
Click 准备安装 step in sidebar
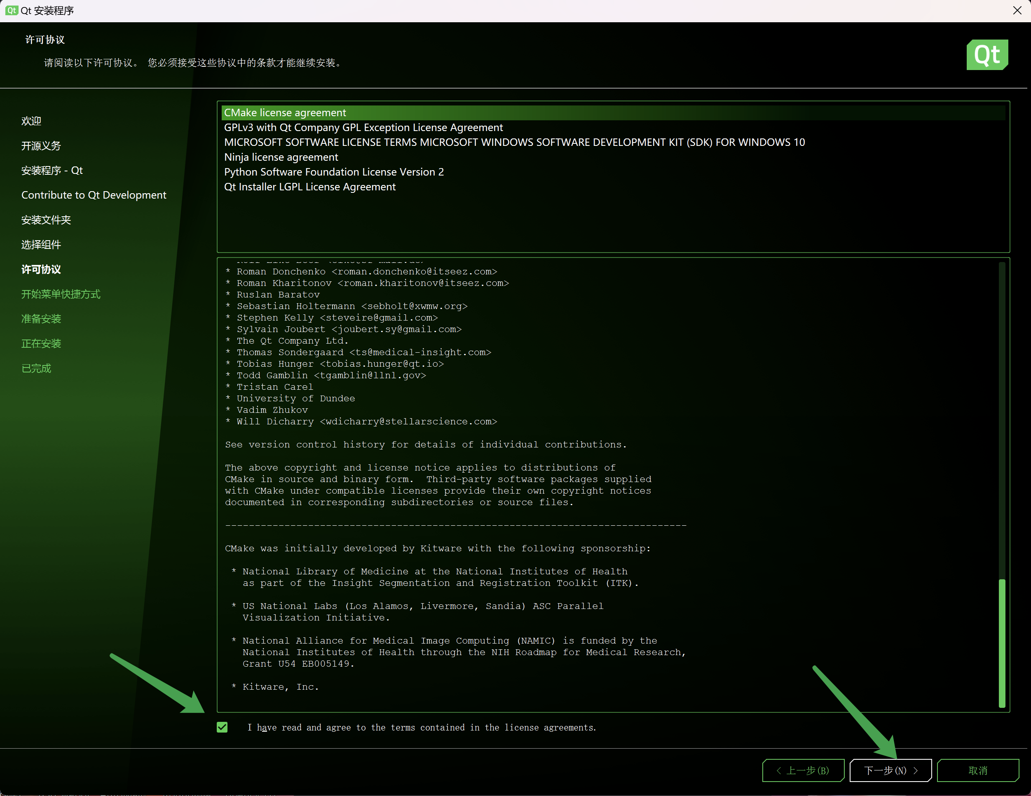41,318
